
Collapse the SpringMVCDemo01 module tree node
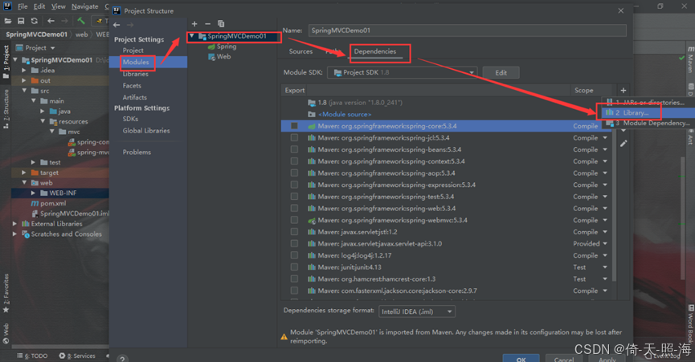click(x=192, y=36)
